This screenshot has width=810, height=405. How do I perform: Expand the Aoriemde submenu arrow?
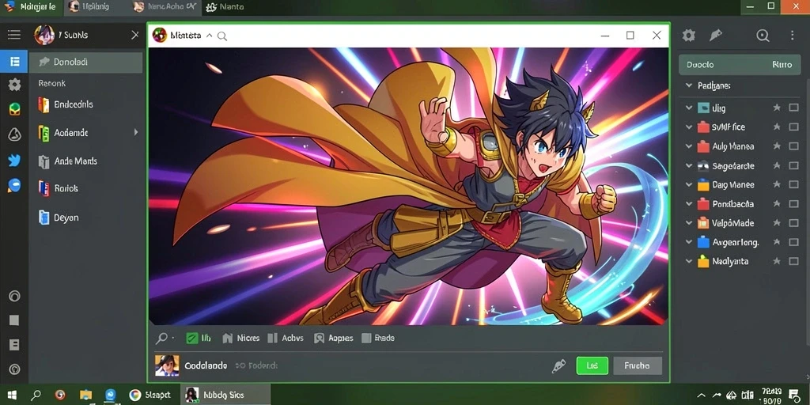tap(136, 132)
